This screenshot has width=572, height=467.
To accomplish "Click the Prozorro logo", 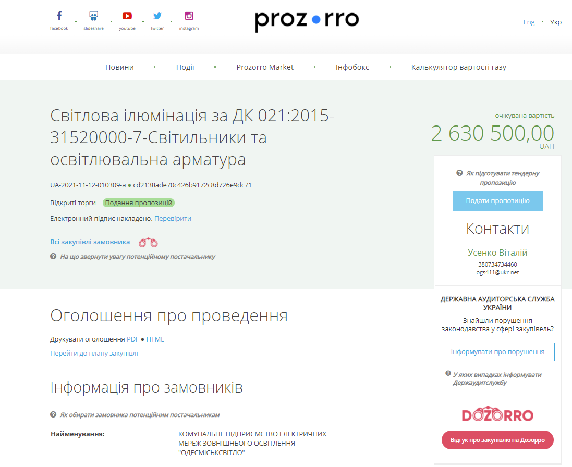I will pos(307,20).
